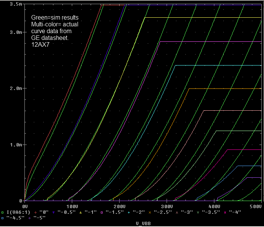
Task: Click the "curve data from" annotation line
Action: pyautogui.click(x=52, y=31)
